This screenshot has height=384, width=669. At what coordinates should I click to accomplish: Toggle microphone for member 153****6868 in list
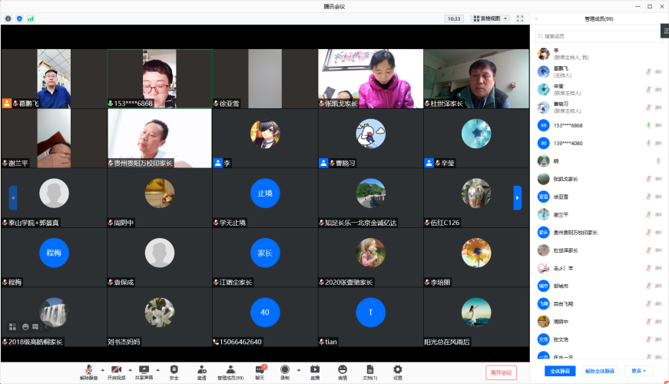(x=648, y=125)
